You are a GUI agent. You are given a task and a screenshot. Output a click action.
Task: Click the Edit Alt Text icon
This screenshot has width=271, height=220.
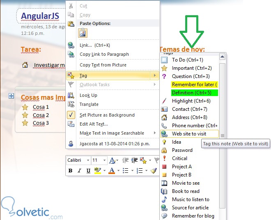click(71, 124)
